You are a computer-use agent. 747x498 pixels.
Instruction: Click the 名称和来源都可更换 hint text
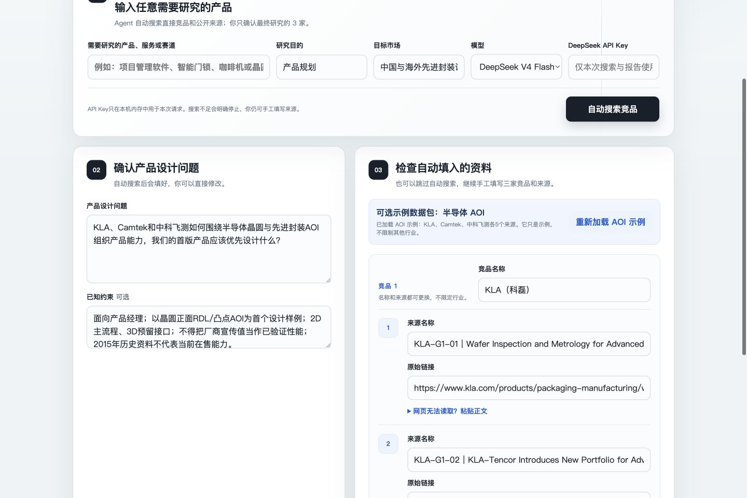click(423, 298)
